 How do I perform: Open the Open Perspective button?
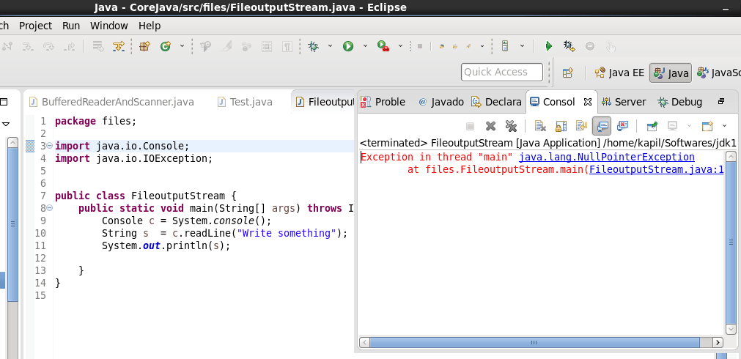pos(568,73)
